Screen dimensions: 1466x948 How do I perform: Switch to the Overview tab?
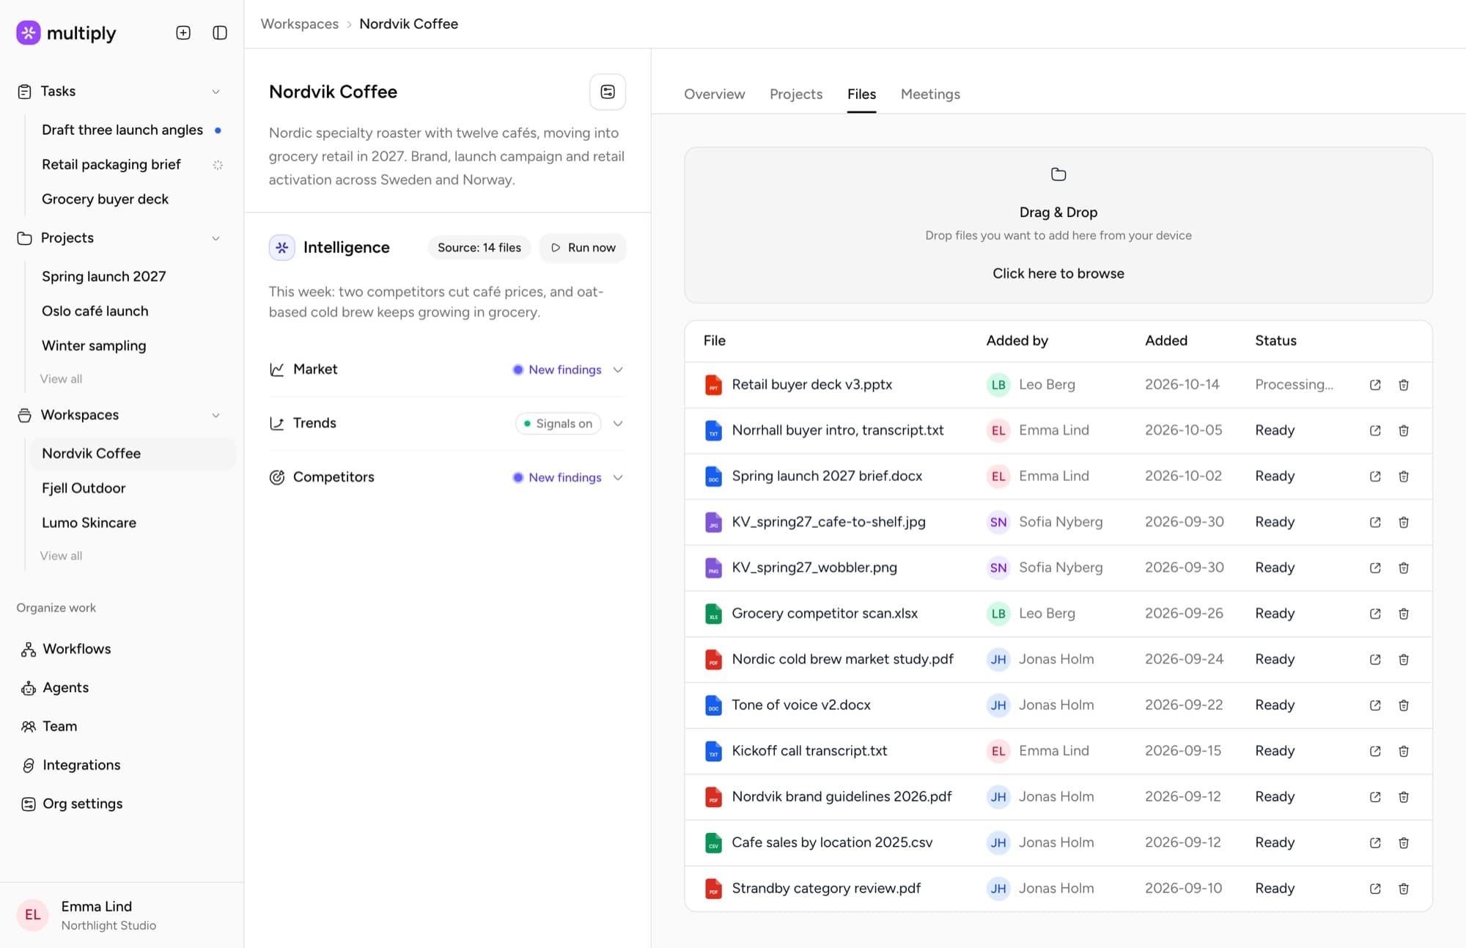714,94
